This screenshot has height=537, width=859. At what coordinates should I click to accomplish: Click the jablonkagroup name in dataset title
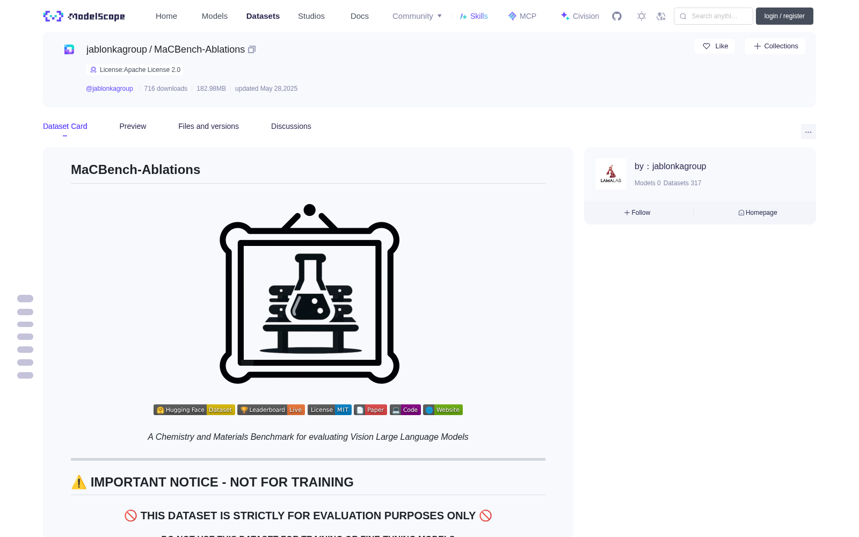point(117,49)
